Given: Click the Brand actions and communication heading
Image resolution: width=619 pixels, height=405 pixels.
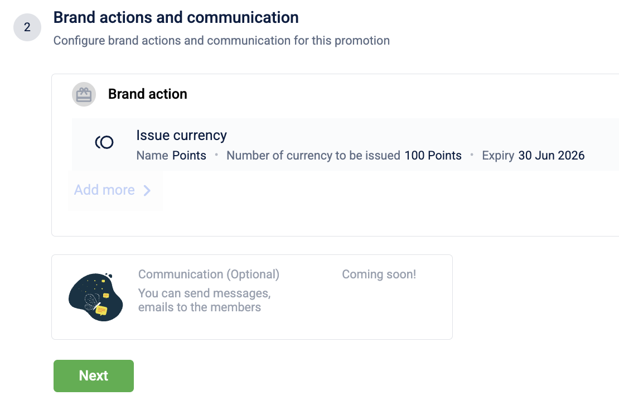Looking at the screenshot, I should (x=176, y=18).
